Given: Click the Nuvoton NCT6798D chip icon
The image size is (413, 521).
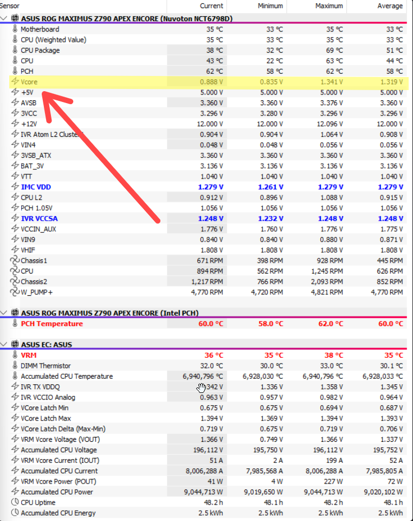Looking at the screenshot, I should click(x=15, y=18).
